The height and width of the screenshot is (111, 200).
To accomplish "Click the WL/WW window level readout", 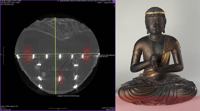I will 7,5.
